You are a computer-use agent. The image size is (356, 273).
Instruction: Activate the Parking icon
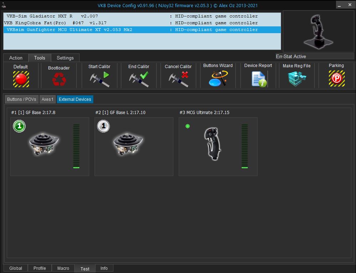(336, 79)
